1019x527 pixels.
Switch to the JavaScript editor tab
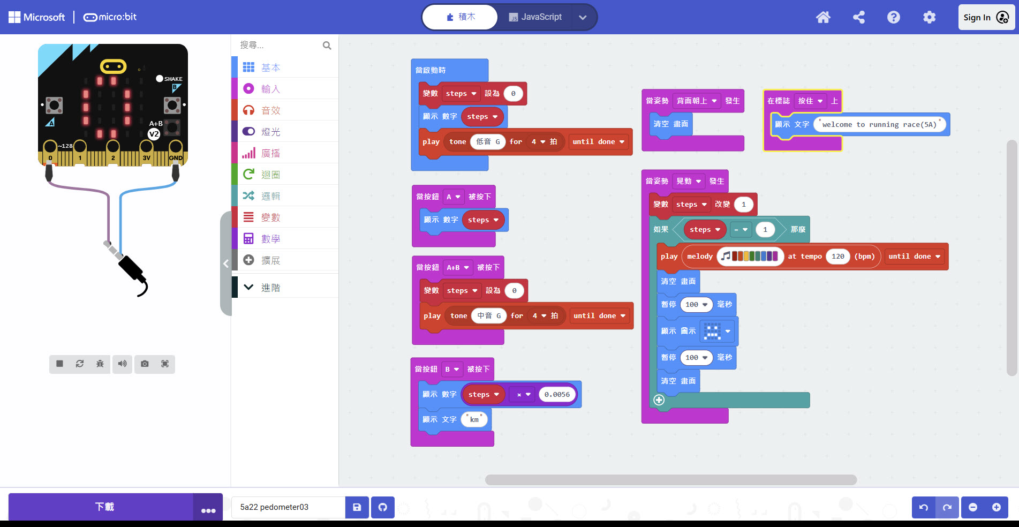535,17
